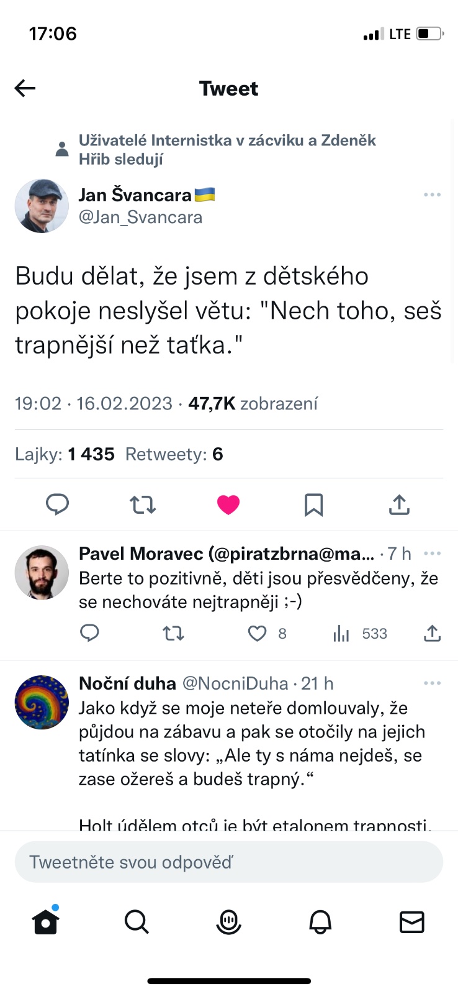This screenshot has height=994, width=458.
Task: Go back using the arrow icon
Action: click(x=25, y=88)
